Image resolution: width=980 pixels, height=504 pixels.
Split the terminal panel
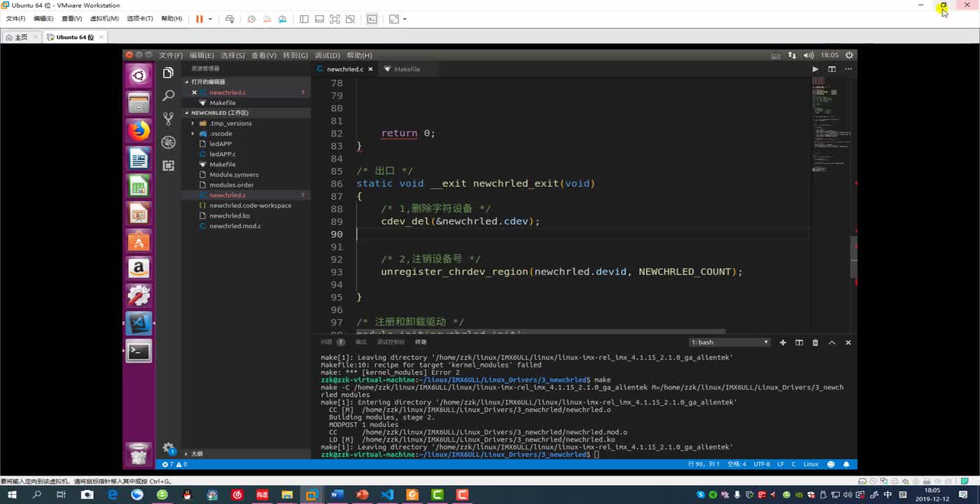(x=799, y=342)
